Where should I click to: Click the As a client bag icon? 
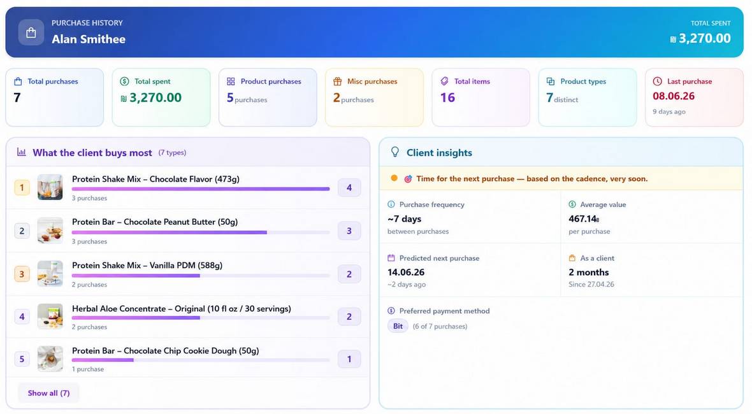(x=572, y=258)
